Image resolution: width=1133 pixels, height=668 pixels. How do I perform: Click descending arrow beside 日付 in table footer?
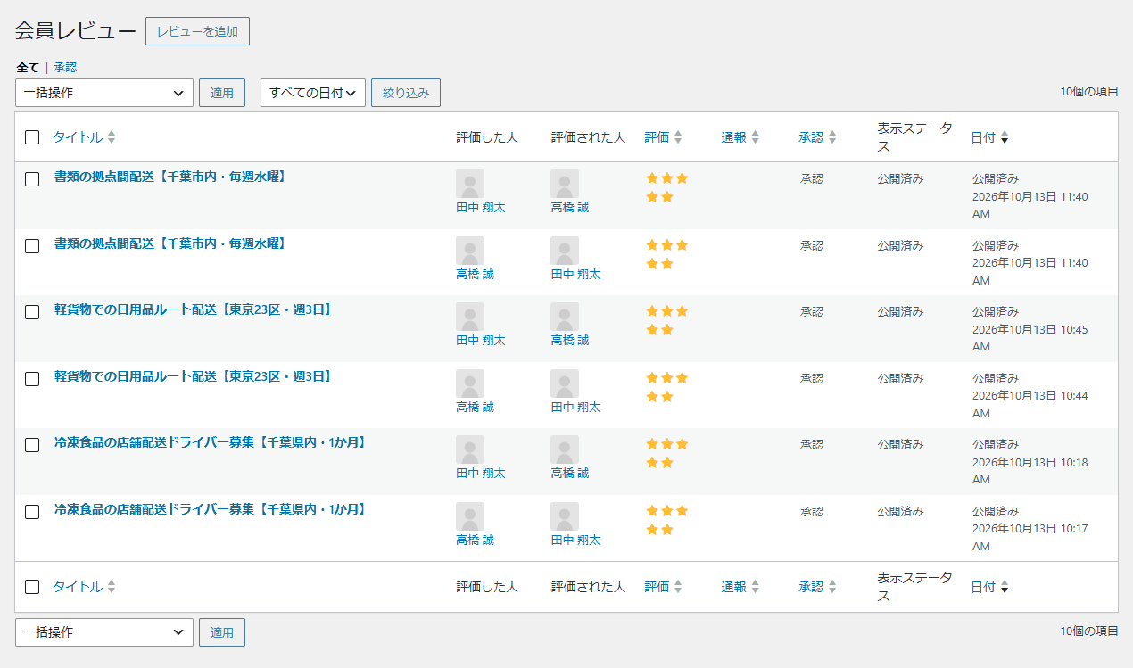pos(1005,588)
